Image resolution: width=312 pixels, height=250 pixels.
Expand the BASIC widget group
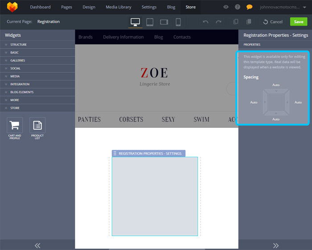pyautogui.click(x=37, y=53)
